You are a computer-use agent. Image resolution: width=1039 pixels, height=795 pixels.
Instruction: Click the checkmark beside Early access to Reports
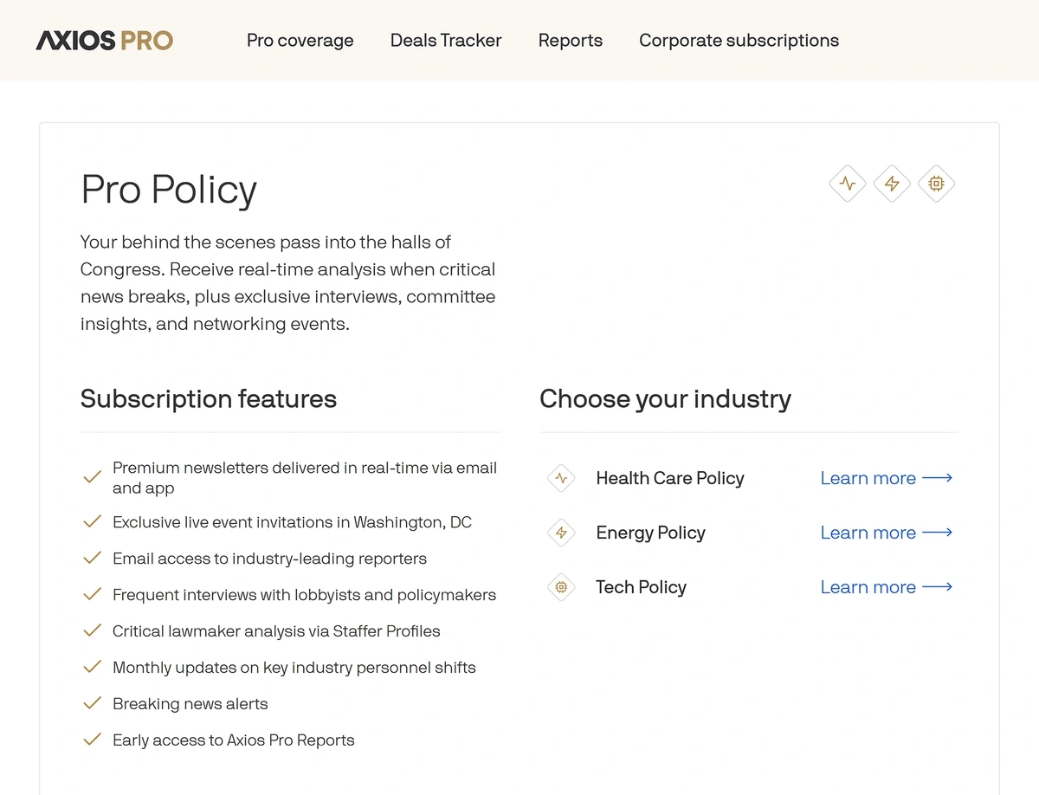[92, 740]
